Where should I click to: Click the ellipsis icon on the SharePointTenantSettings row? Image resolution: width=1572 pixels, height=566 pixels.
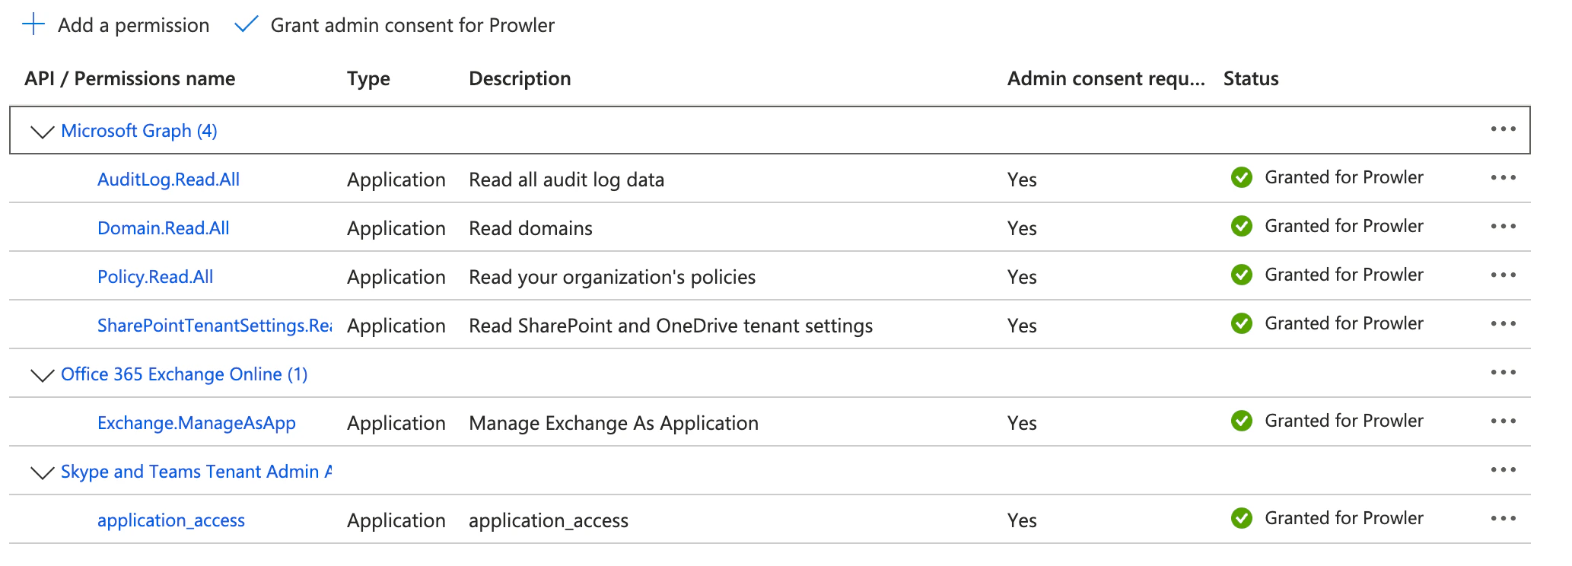[1504, 323]
